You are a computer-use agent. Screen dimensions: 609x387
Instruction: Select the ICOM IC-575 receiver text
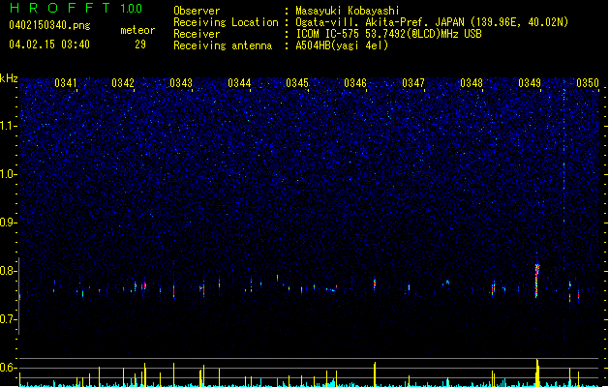pos(388,34)
